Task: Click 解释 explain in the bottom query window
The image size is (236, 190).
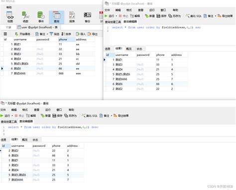Action: (31, 115)
